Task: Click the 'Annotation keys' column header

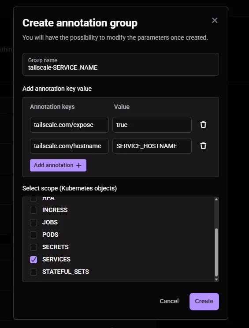Action: click(x=52, y=107)
